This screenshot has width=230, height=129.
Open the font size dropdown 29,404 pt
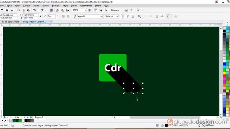point(117,16)
